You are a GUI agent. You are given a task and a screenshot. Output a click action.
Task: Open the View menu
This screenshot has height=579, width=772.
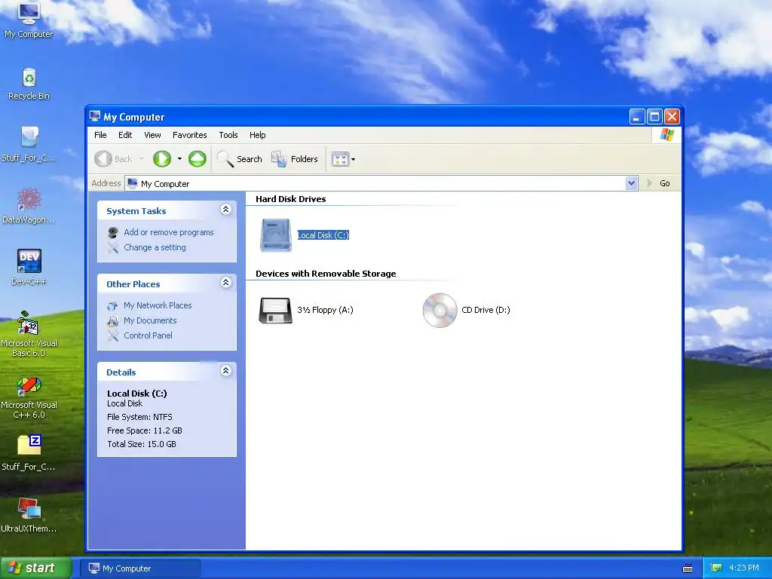click(x=152, y=135)
